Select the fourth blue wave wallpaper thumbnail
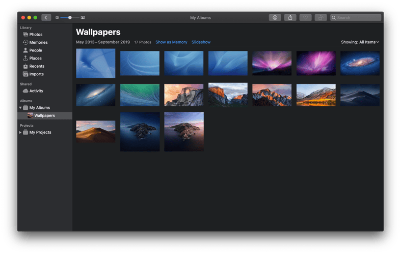Image resolution: width=401 pixels, height=254 pixels. point(228,63)
